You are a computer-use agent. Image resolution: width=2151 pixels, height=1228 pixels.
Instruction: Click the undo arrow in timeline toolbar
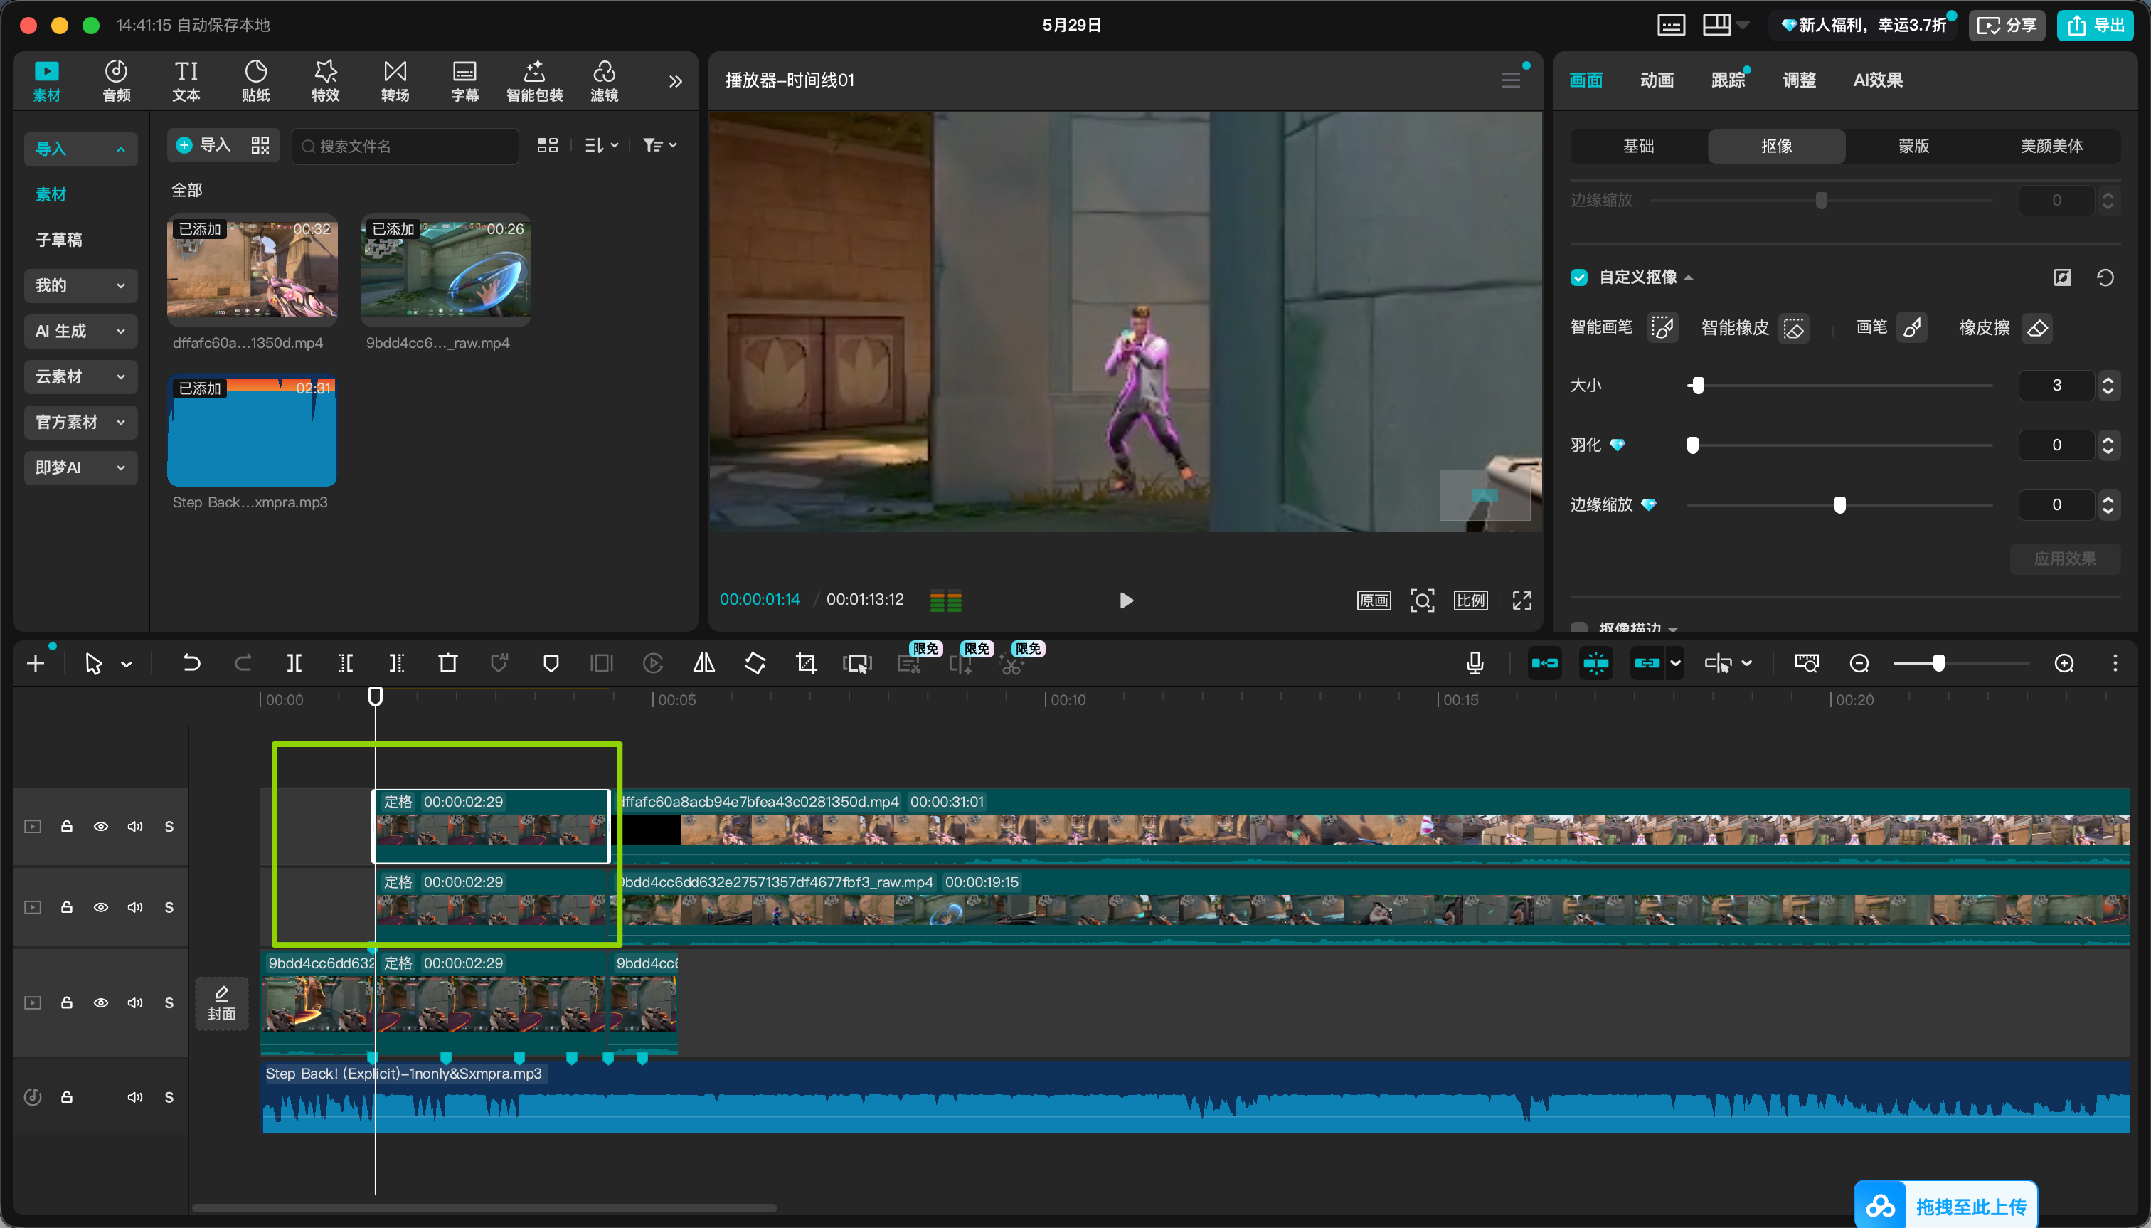click(191, 663)
